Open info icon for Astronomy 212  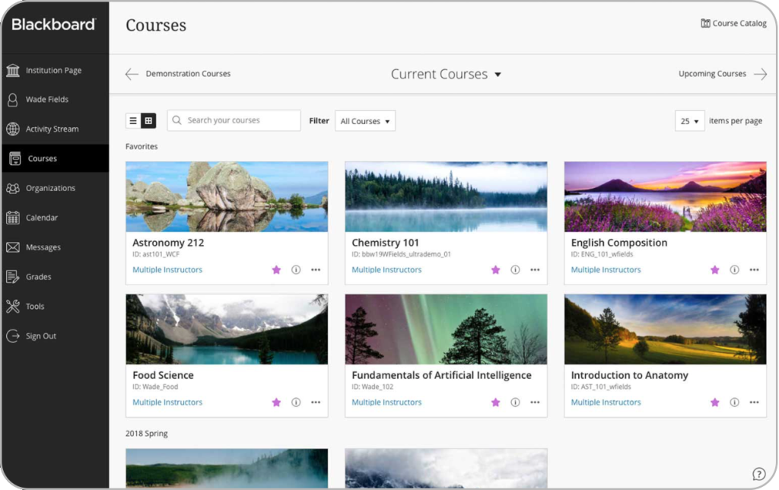[x=296, y=270]
